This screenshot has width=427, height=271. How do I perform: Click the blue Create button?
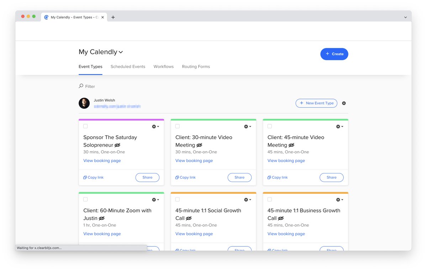(x=334, y=54)
